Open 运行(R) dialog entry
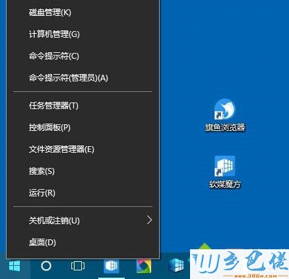The height and width of the screenshot is (279, 289). pyautogui.click(x=83, y=193)
